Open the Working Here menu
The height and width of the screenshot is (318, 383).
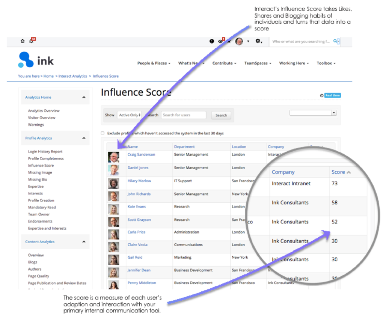(294, 63)
